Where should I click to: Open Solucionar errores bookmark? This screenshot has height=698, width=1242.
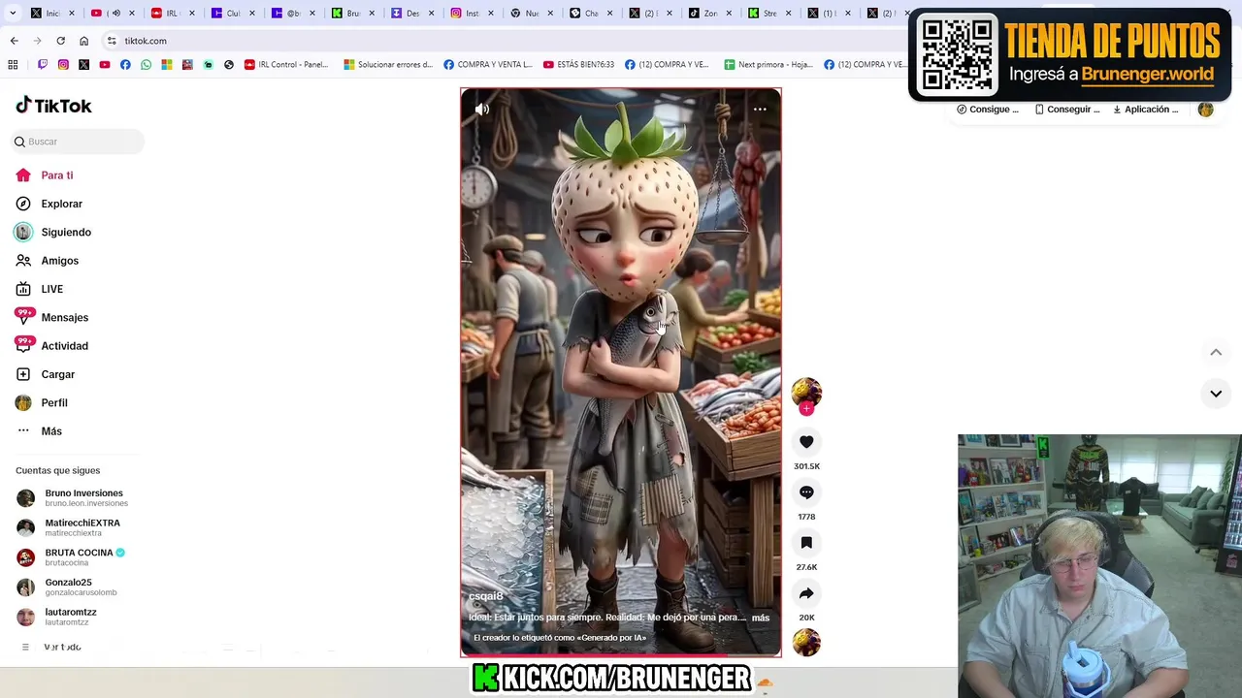point(388,65)
